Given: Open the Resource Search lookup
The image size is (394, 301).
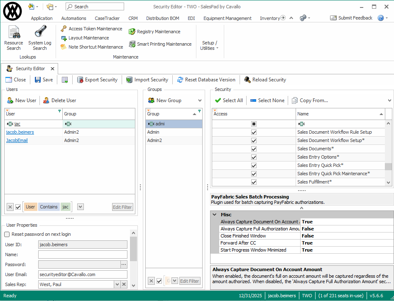Looking at the screenshot, I should click(14, 38).
